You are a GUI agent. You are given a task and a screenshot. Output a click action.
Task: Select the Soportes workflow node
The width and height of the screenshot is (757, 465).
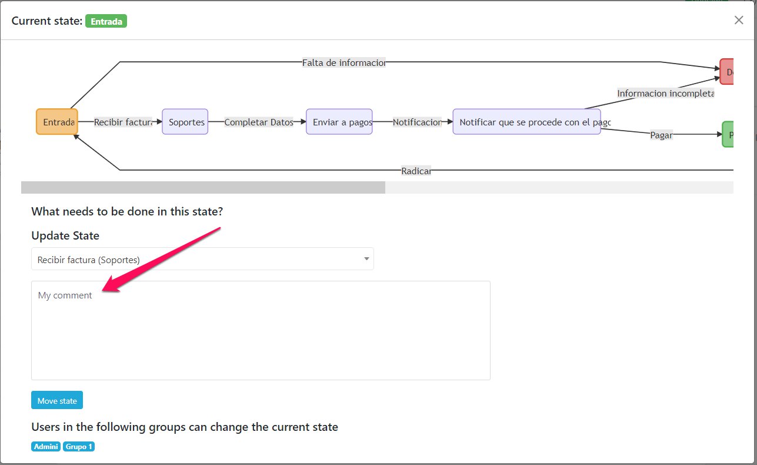(185, 122)
